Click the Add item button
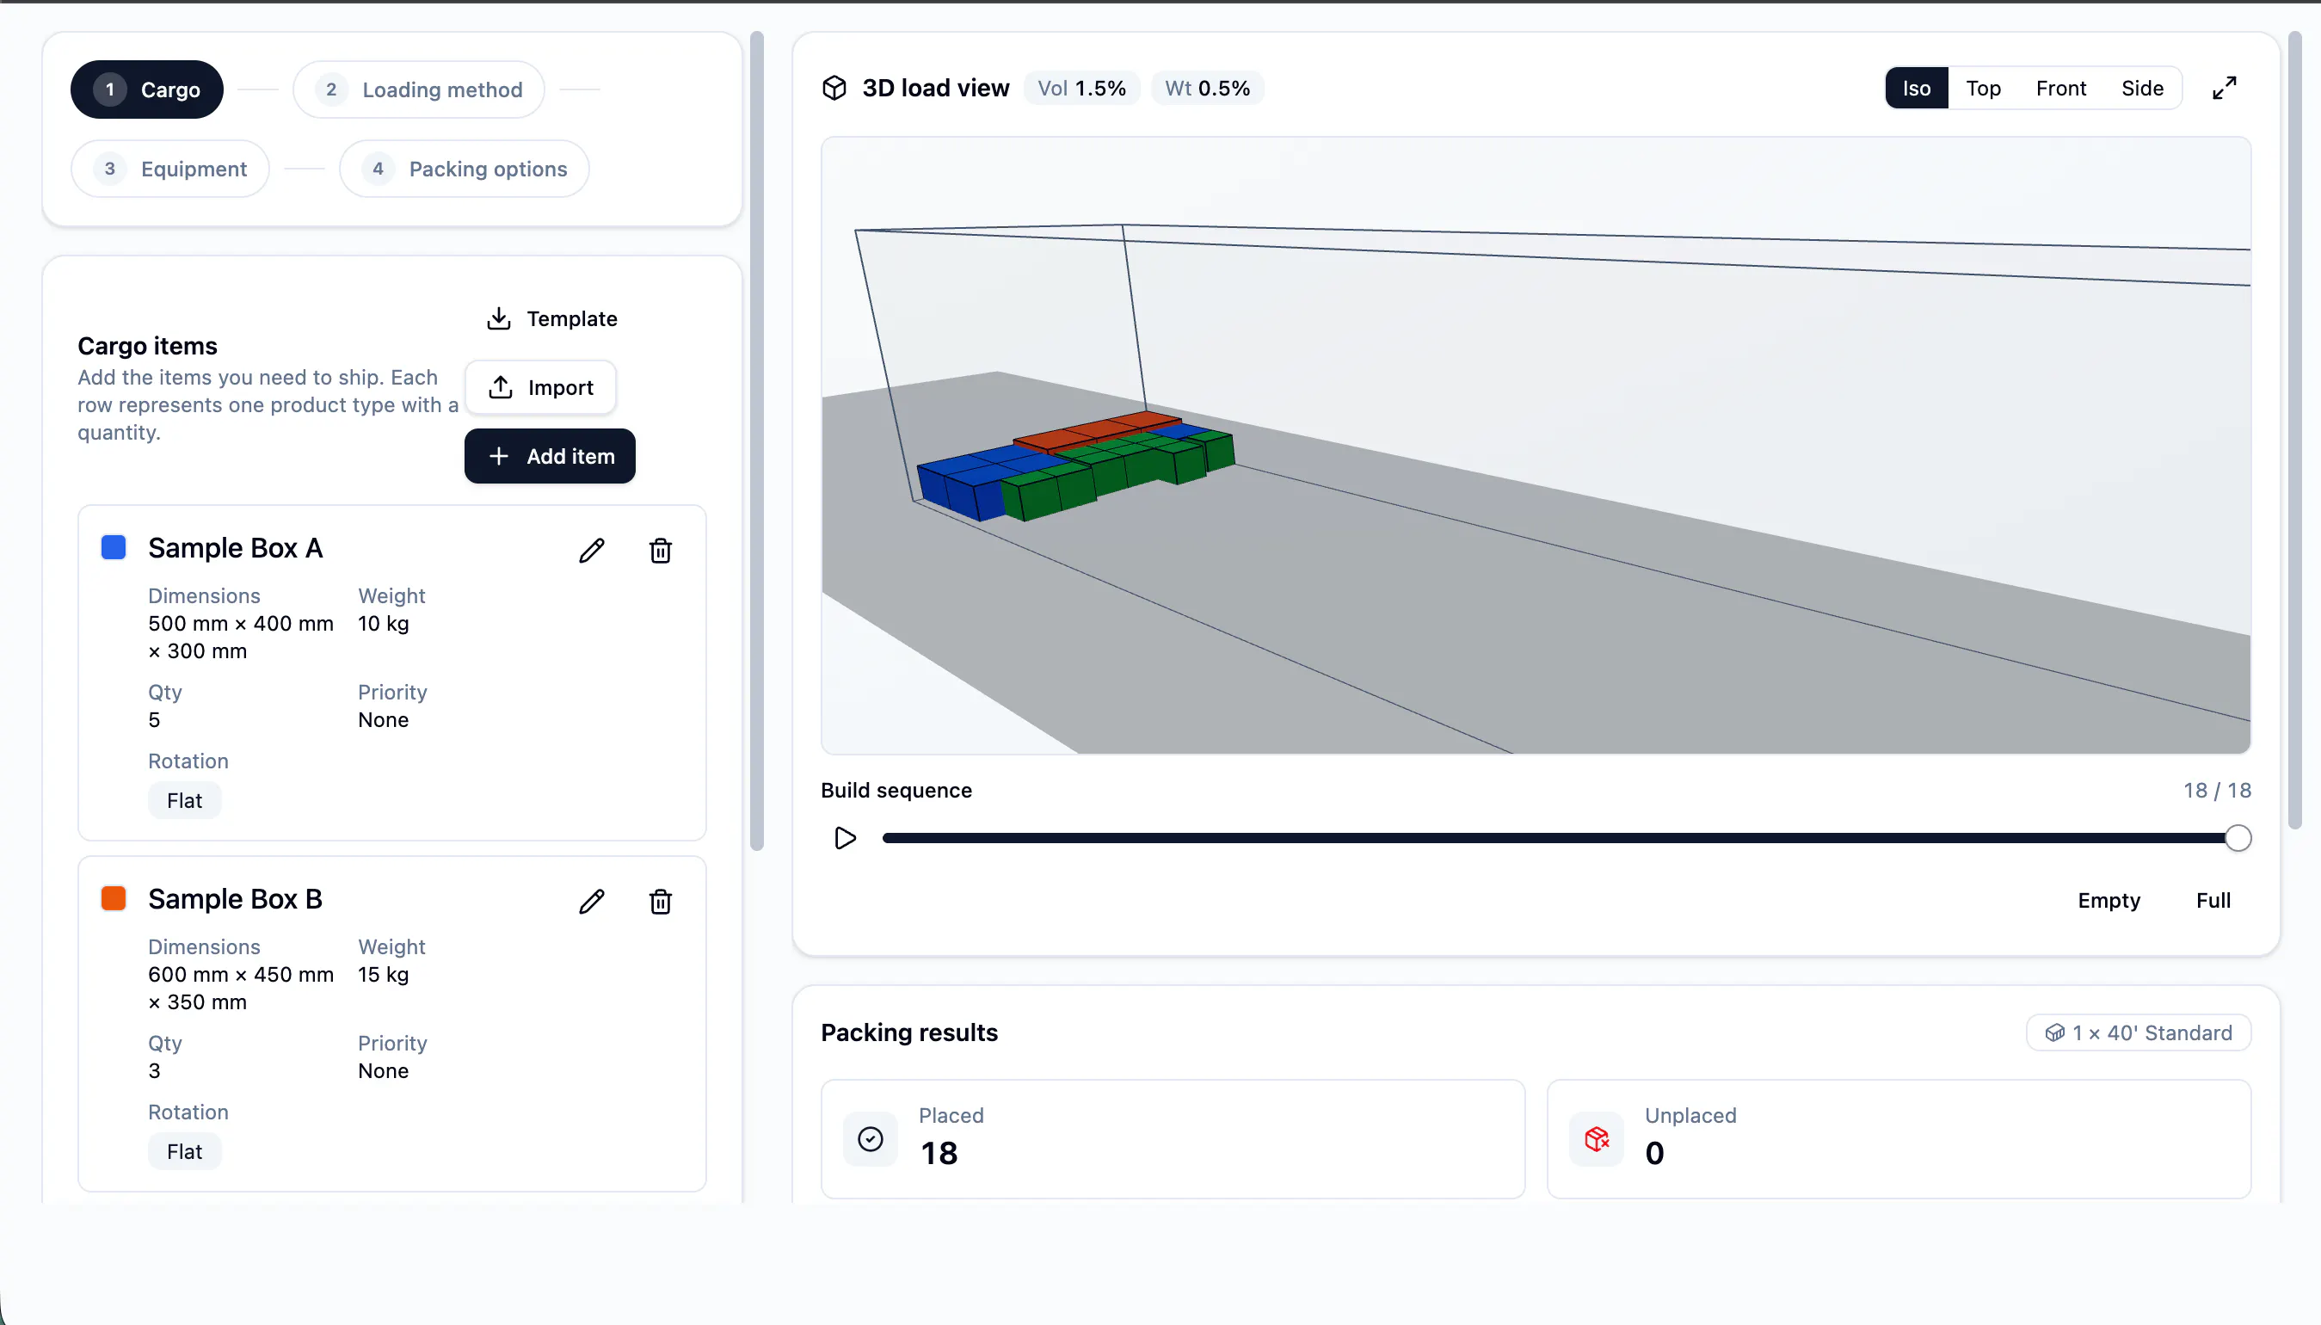Image resolution: width=2321 pixels, height=1325 pixels. [x=550, y=456]
